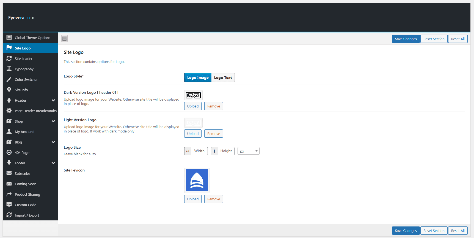Open the Site Info section
The width and height of the screenshot is (474, 238).
(x=30, y=90)
